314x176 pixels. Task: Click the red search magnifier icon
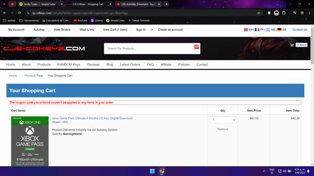pos(196,46)
